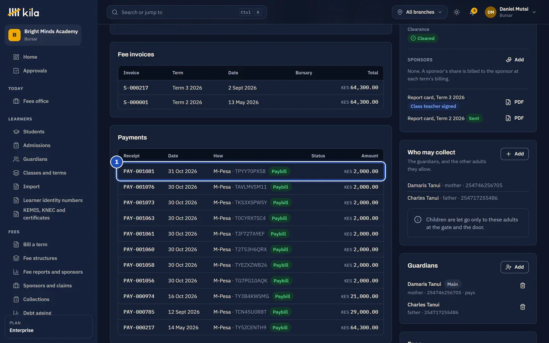The width and height of the screenshot is (549, 343).
Task: Remove guardian Charles Tanui via trash icon
Action: coord(523,307)
